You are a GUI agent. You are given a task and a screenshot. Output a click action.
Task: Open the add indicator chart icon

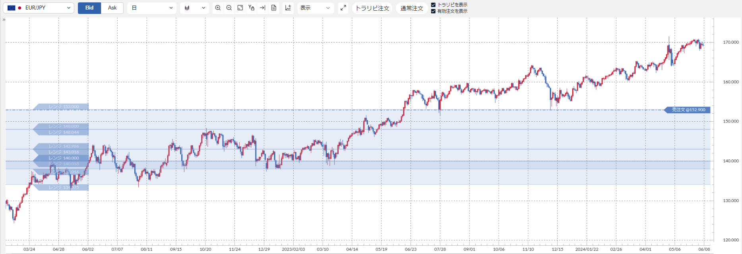[288, 8]
